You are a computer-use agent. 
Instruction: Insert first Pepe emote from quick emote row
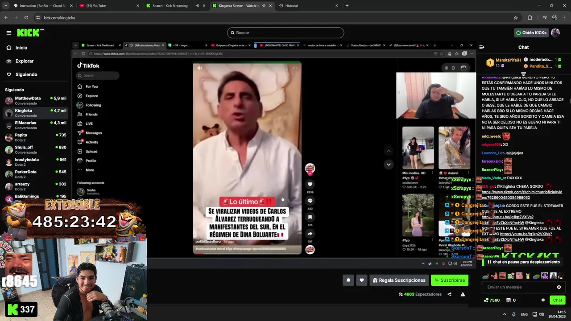click(486, 276)
